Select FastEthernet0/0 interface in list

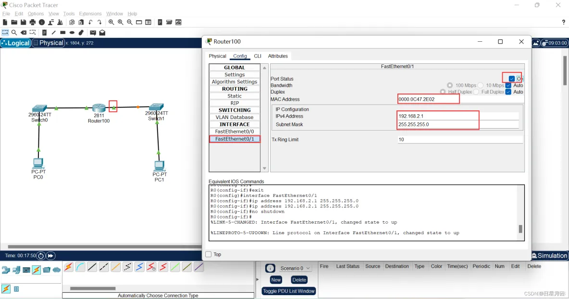tap(235, 132)
